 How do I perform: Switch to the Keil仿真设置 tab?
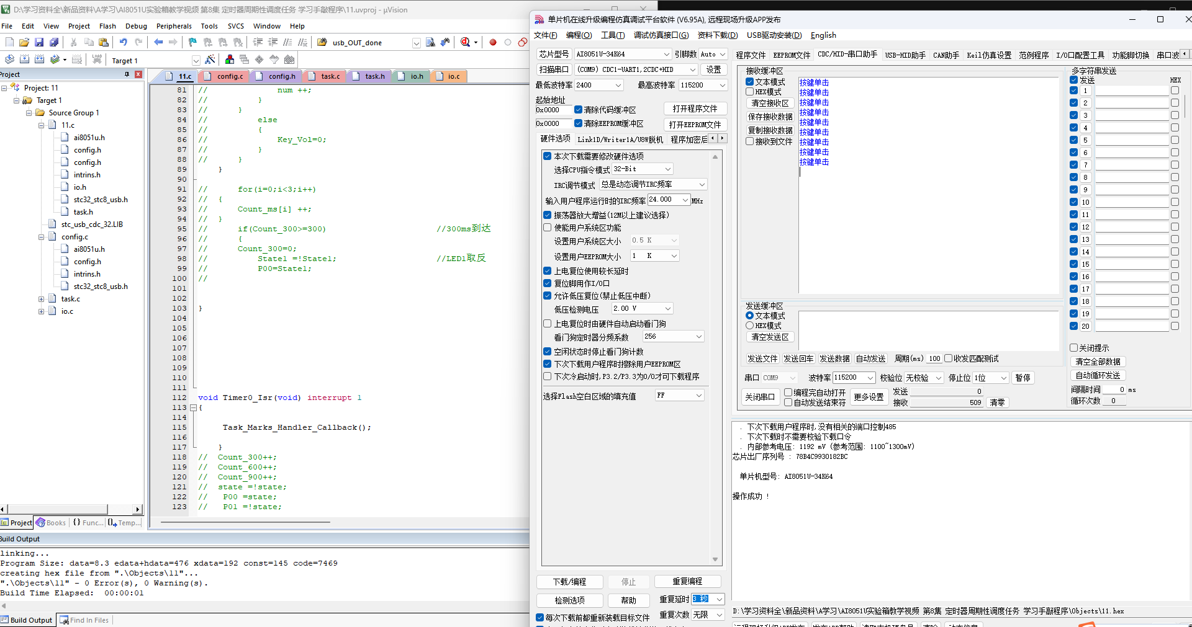[x=989, y=55]
